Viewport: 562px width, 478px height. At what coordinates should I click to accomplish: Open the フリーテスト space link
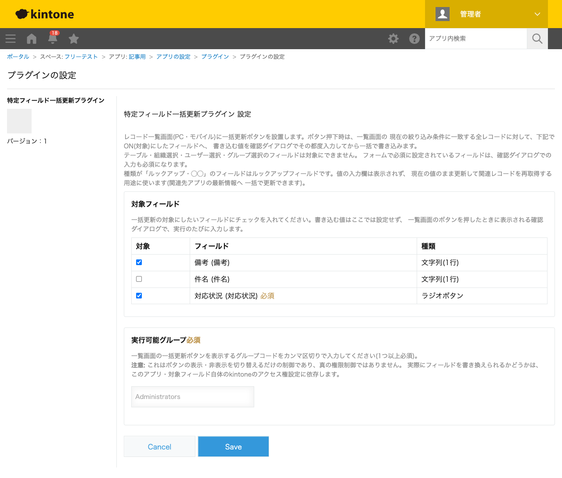(x=81, y=57)
